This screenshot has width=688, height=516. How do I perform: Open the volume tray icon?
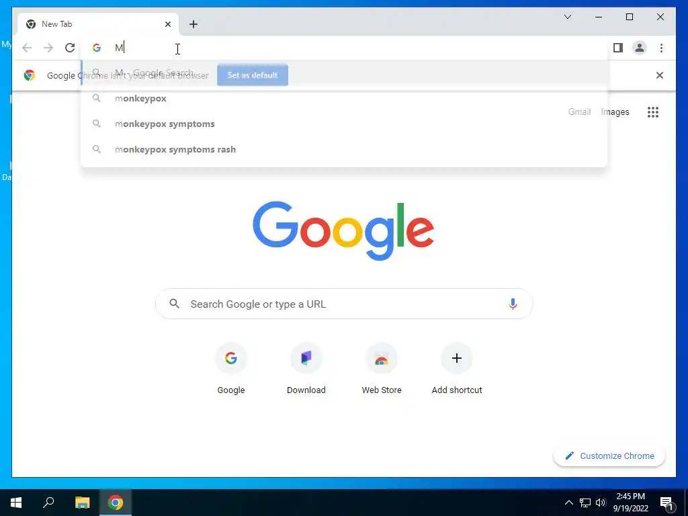(601, 503)
